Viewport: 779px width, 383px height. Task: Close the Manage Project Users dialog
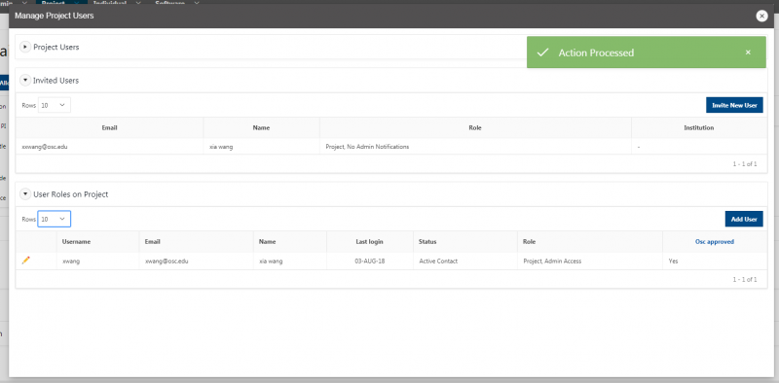pos(761,16)
